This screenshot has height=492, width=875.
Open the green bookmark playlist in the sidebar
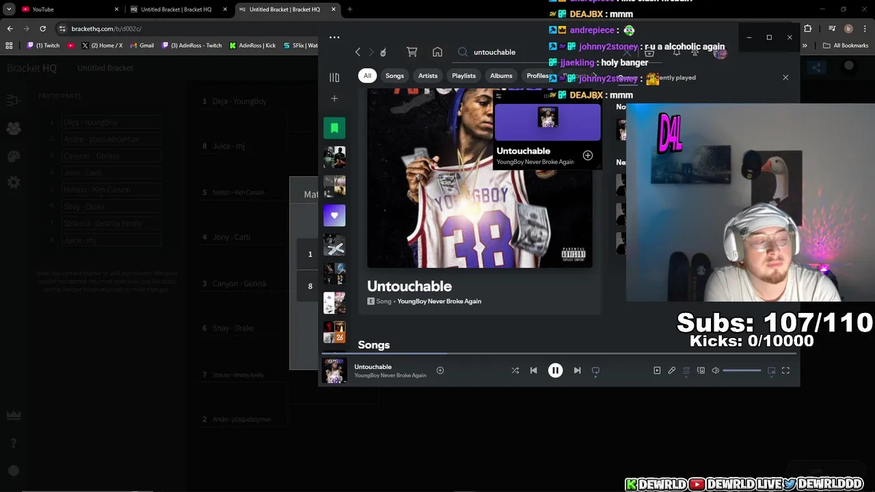pyautogui.click(x=334, y=128)
